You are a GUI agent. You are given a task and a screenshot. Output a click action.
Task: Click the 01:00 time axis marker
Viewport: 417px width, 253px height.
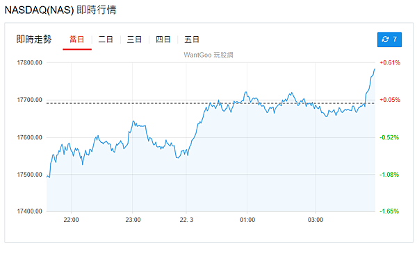click(247, 220)
